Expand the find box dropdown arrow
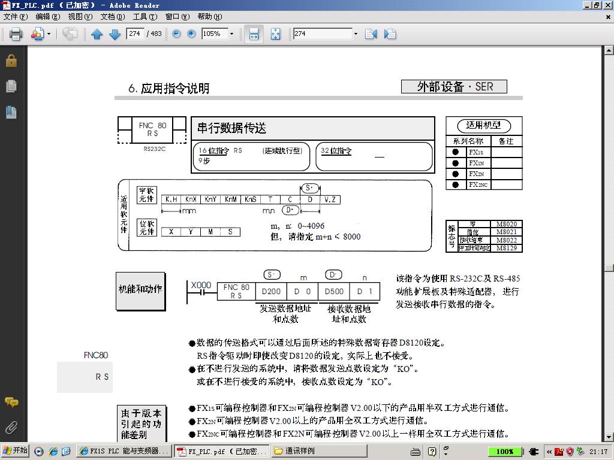Screen dimensions: 614x460 tap(356, 34)
